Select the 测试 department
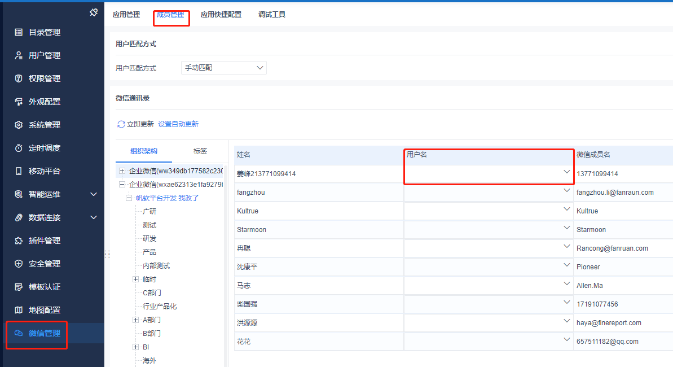Viewport: 673px width, 367px height. tap(149, 225)
